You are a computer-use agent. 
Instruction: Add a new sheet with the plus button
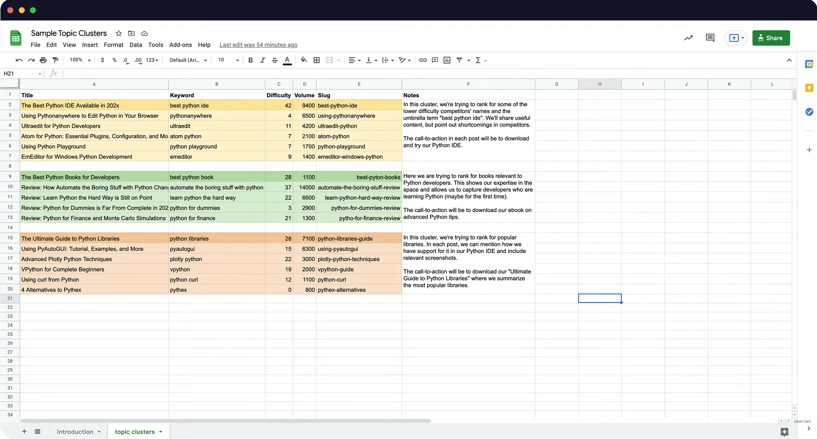(24, 432)
